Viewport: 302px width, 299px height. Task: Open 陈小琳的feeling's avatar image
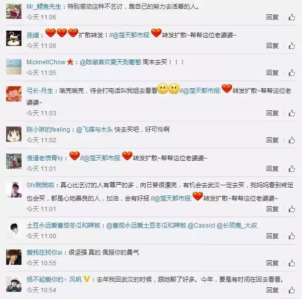(x=14, y=134)
